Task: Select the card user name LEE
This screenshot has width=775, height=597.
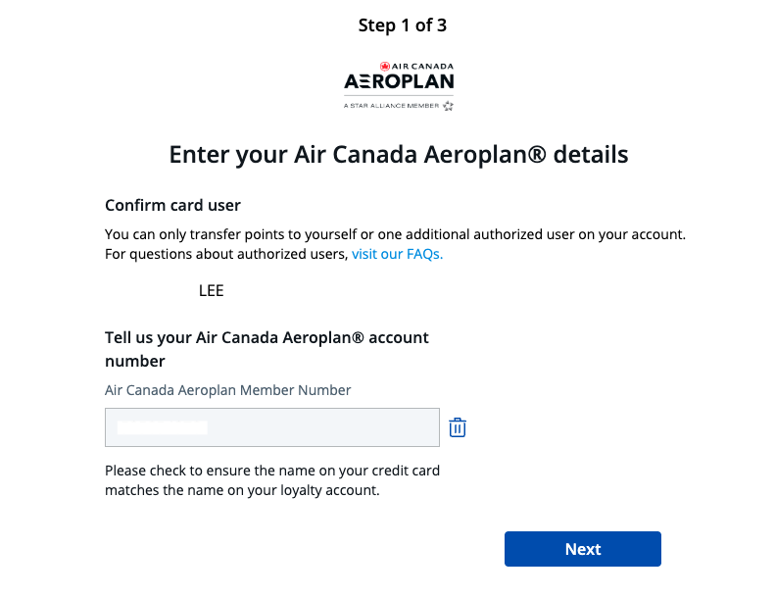Action: (x=211, y=291)
